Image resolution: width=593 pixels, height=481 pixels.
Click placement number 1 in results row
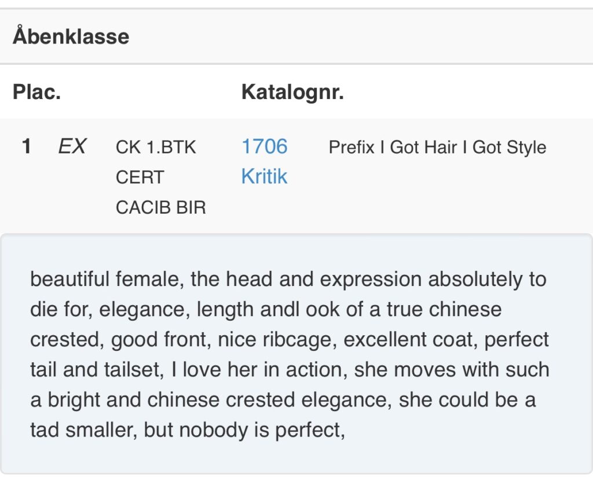coord(27,146)
